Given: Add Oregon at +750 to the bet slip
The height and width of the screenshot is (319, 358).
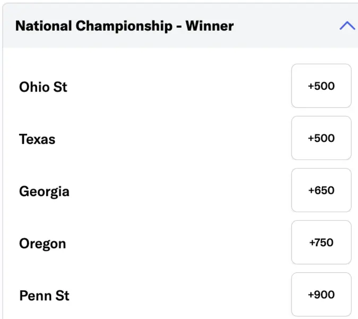Looking at the screenshot, I should (321, 242).
